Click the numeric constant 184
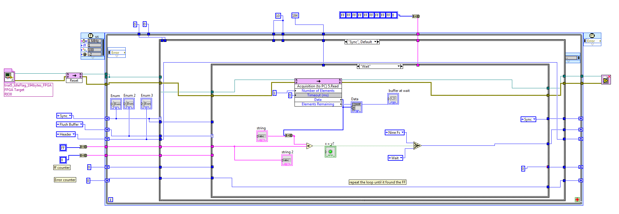The height and width of the screenshot is (214, 619). coord(295,16)
